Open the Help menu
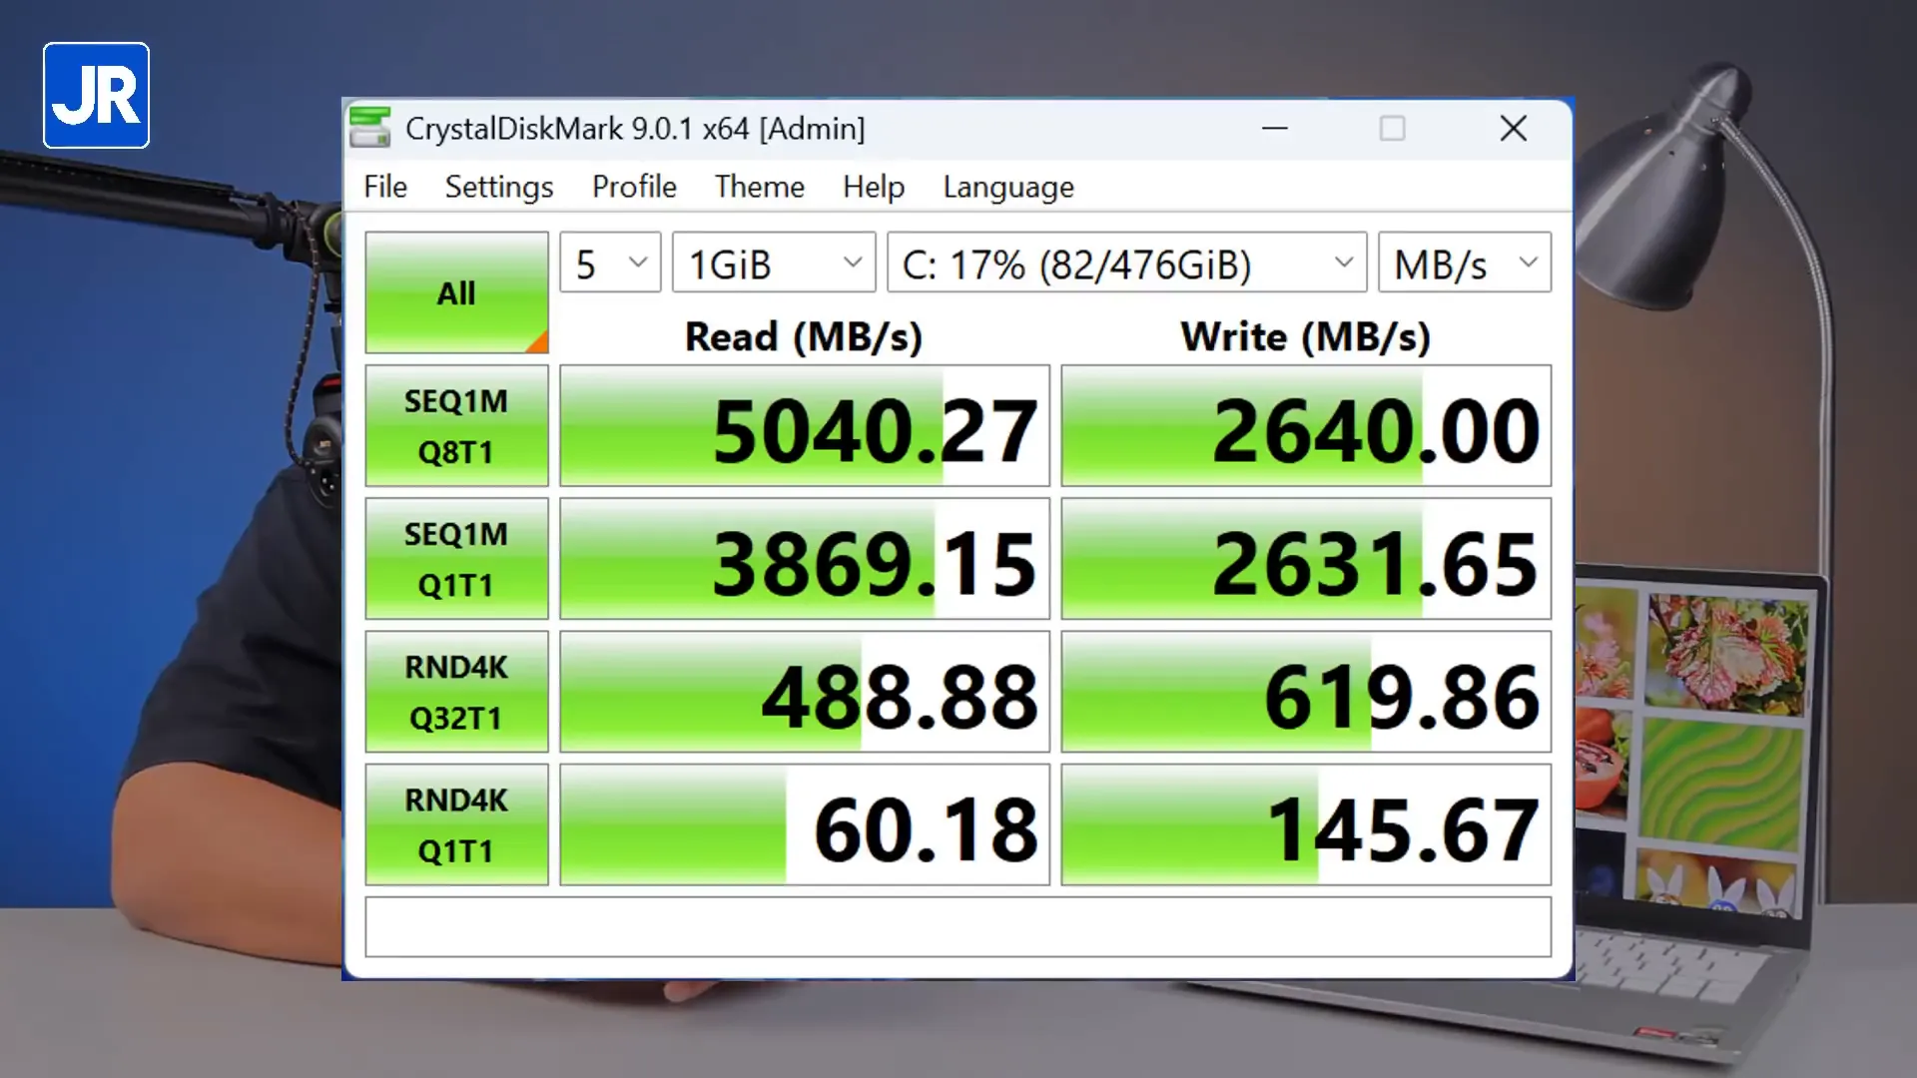This screenshot has height=1078, width=1917. (874, 187)
